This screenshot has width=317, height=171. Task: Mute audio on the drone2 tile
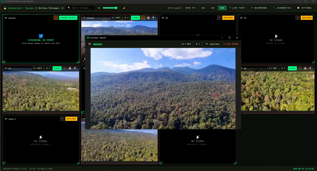148,18
